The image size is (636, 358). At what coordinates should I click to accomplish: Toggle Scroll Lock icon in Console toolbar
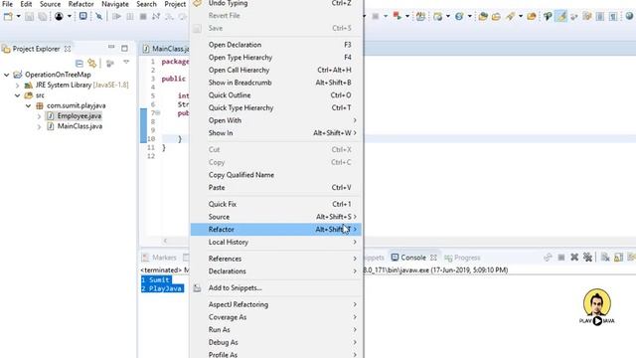(x=618, y=257)
